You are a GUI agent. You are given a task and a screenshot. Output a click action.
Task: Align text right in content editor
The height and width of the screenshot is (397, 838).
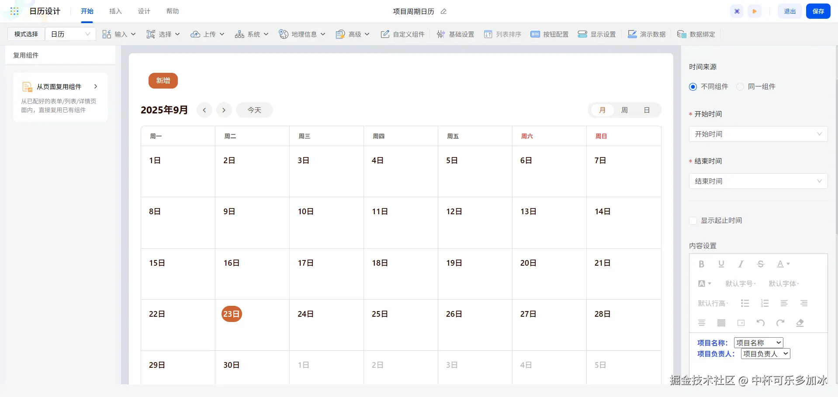pos(804,303)
